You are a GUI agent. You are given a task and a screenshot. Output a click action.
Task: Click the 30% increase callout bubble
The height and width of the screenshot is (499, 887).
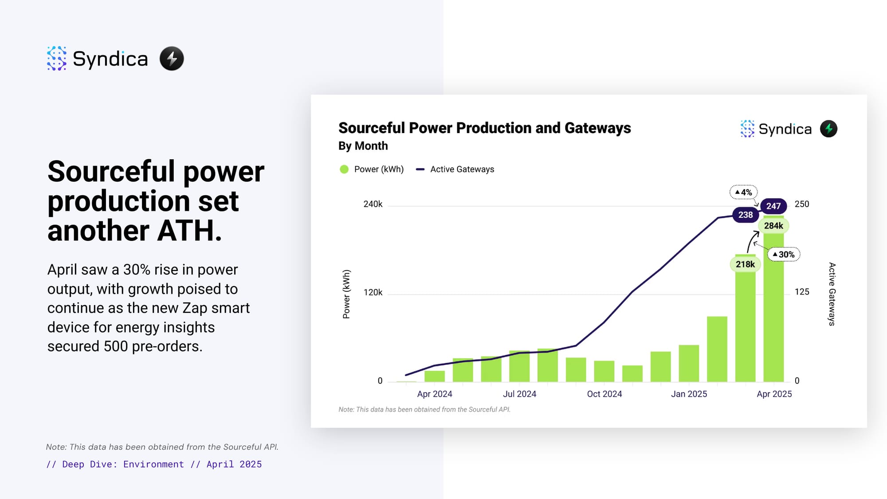click(784, 255)
